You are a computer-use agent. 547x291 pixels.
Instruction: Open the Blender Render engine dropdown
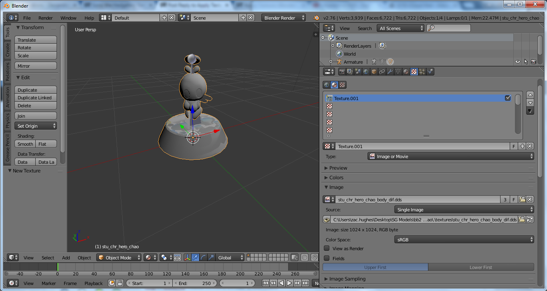pos(283,18)
